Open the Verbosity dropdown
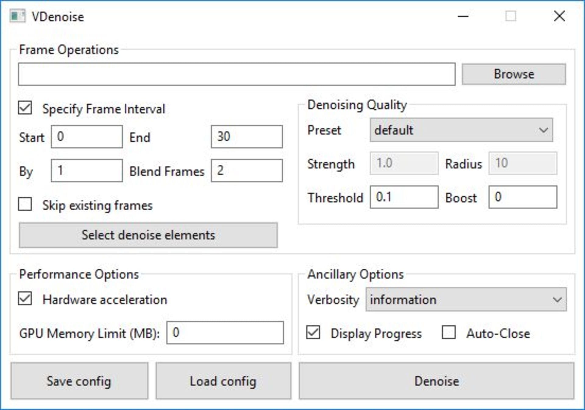Screen dimensions: 585x410 pos(466,300)
